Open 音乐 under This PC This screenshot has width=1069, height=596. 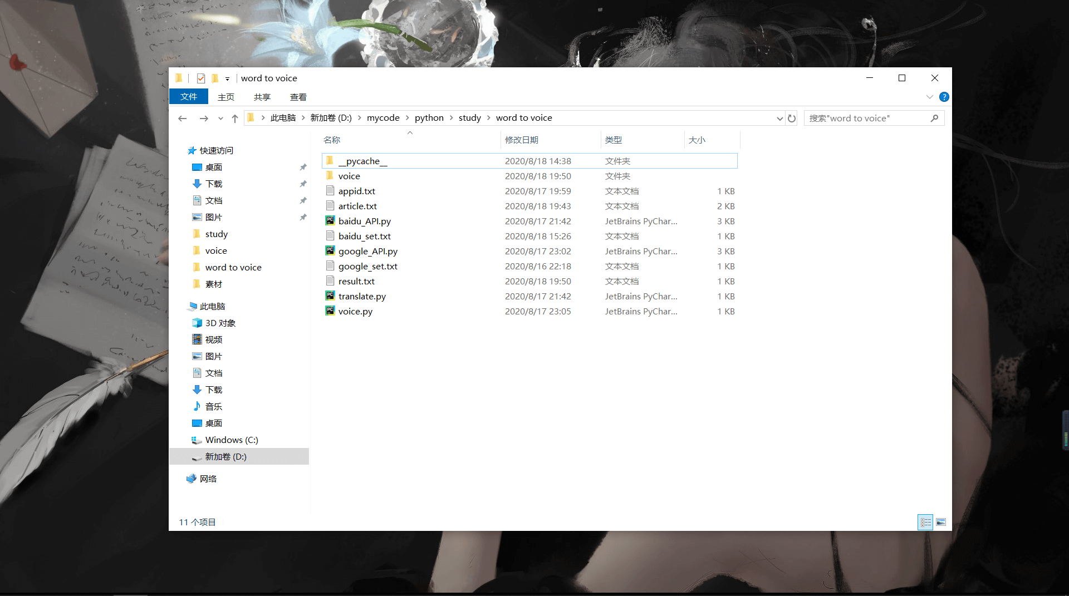(213, 406)
